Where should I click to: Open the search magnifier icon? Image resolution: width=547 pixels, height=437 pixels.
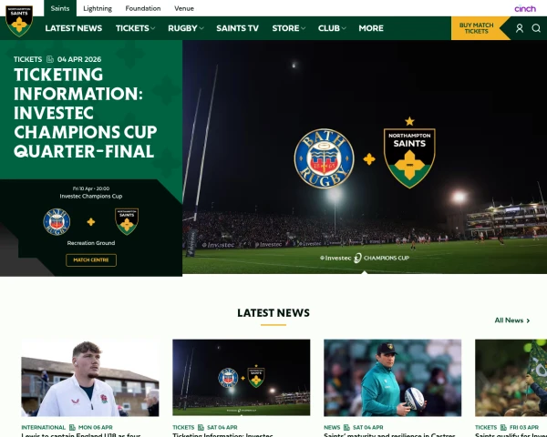pyautogui.click(x=536, y=28)
